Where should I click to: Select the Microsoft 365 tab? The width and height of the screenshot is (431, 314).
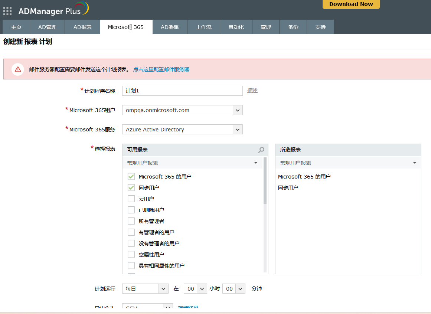pos(126,27)
